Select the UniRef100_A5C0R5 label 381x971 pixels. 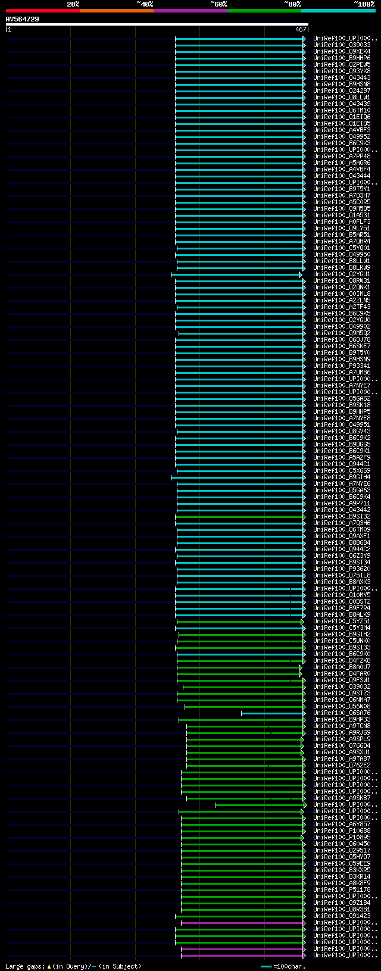(x=342, y=202)
